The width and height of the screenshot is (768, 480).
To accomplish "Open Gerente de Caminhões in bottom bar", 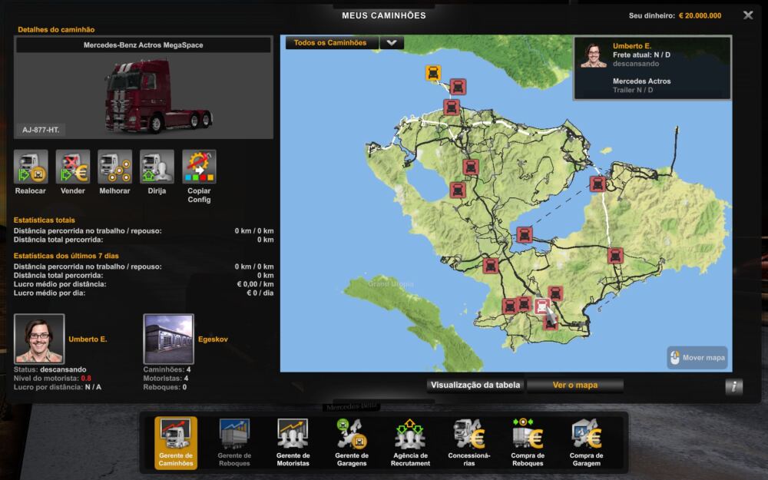I will (176, 443).
